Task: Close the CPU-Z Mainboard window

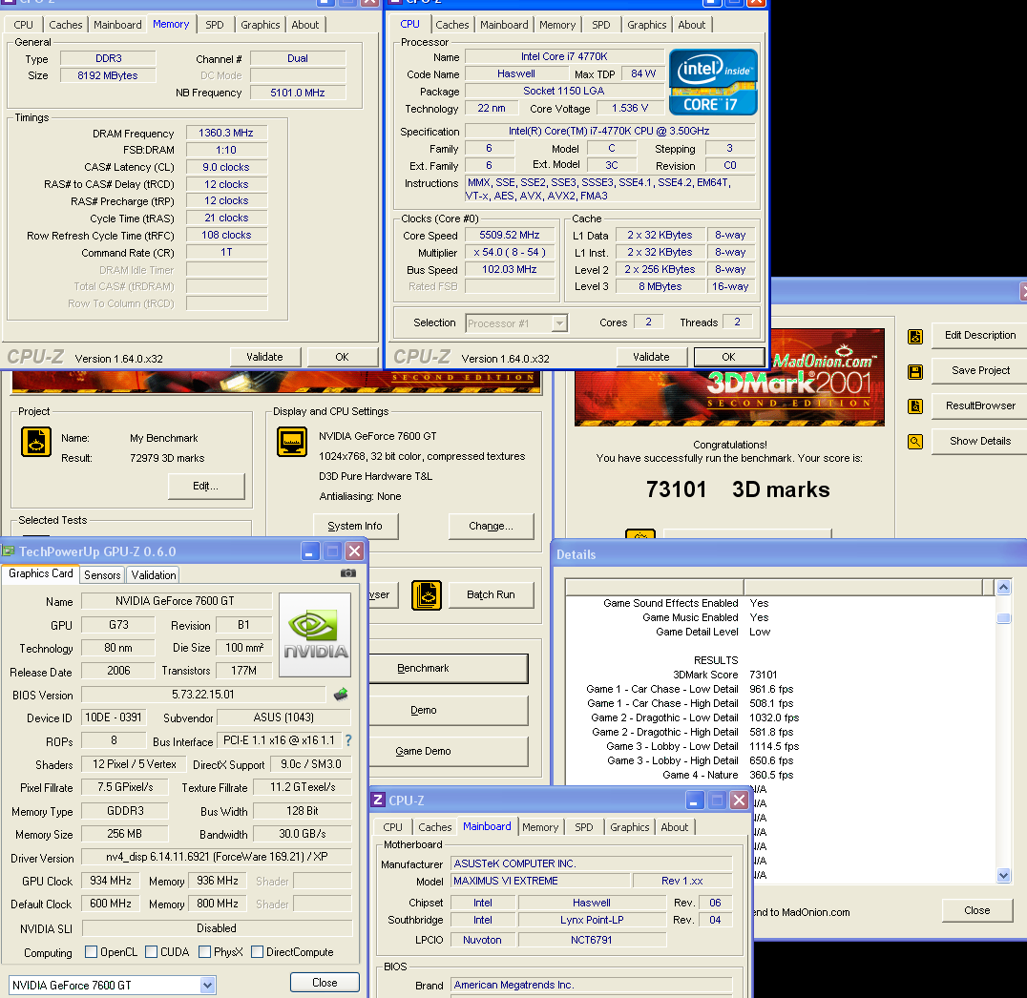Action: click(739, 800)
